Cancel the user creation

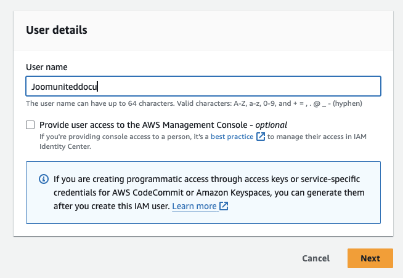[315, 258]
